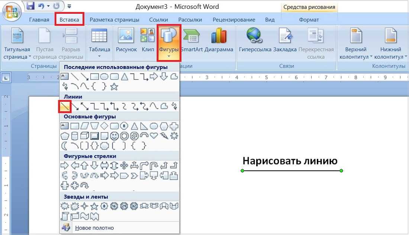This screenshot has width=409, height=235.
Task: Insert a Пустая страница (blank page)
Action: 45,43
